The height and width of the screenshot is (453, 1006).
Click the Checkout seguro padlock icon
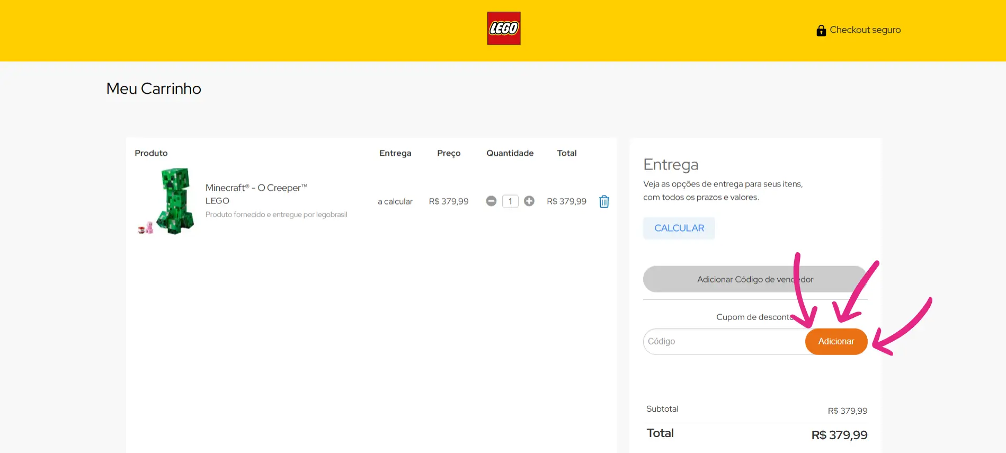click(821, 30)
